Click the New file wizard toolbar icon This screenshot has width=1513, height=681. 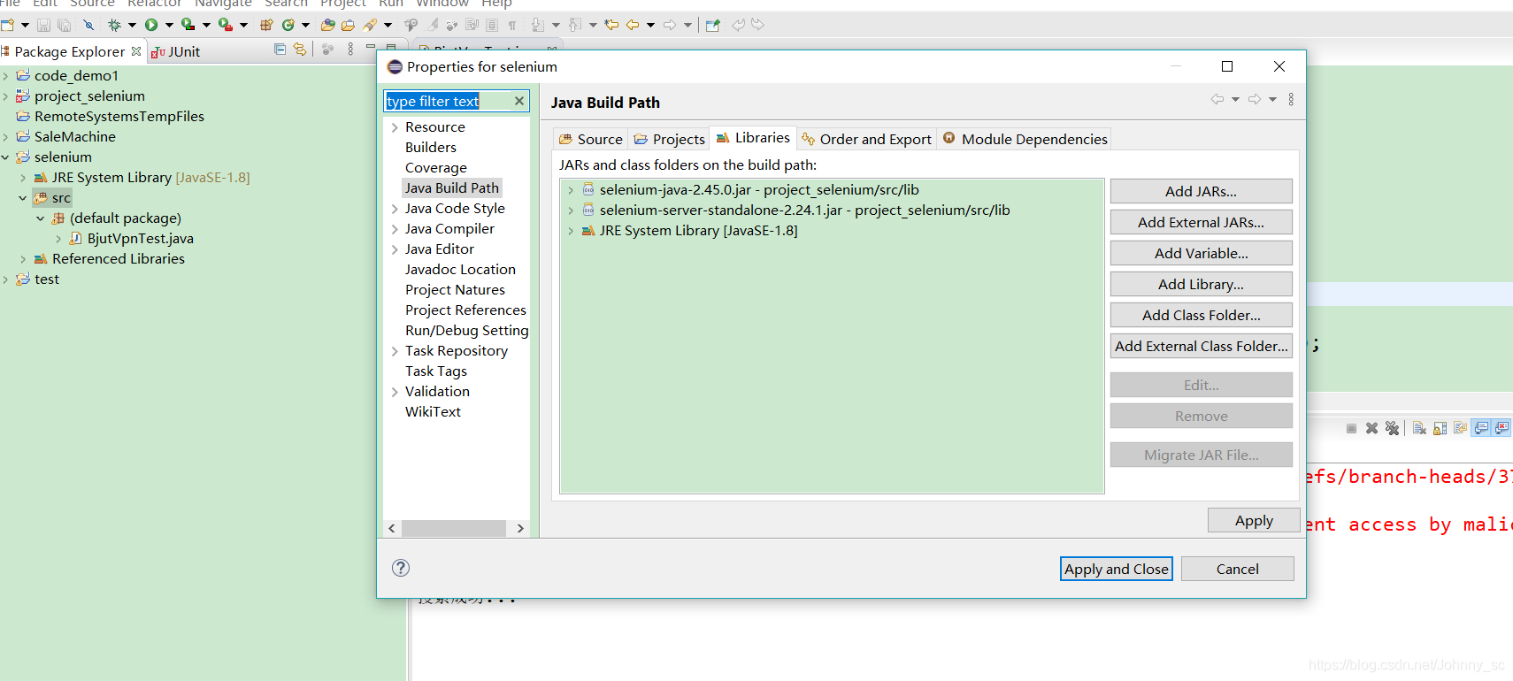[x=7, y=25]
